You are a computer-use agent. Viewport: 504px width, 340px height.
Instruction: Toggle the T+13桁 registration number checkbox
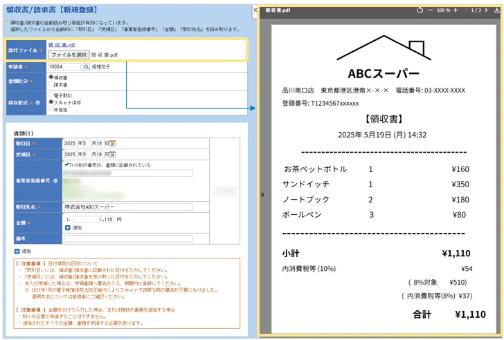coord(66,165)
